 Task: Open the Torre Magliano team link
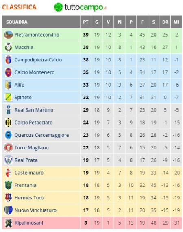point(32,147)
